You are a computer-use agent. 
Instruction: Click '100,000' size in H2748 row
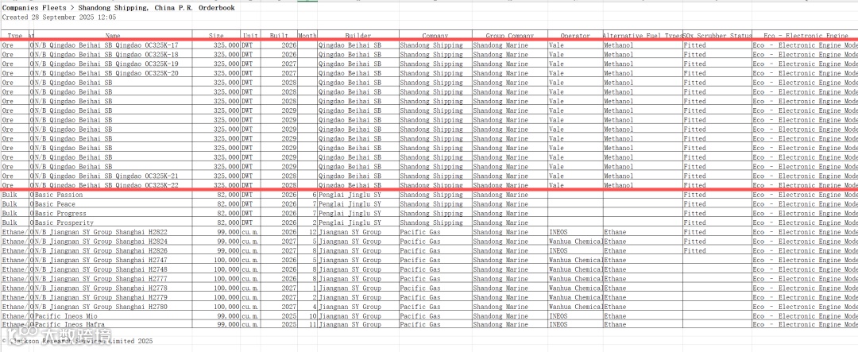pyautogui.click(x=216, y=269)
